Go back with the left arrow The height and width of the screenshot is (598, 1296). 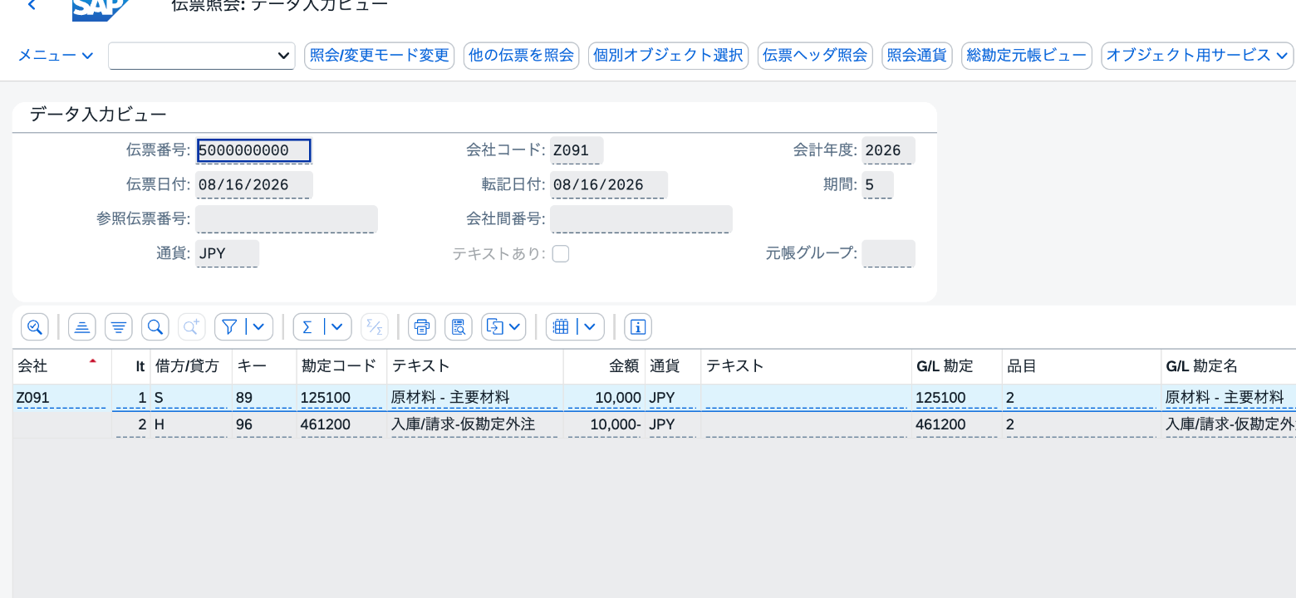[x=32, y=6]
